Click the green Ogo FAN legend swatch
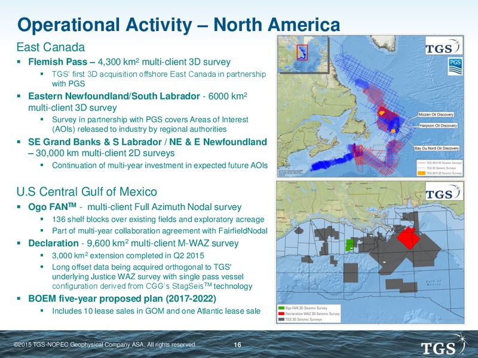 [x=281, y=308]
